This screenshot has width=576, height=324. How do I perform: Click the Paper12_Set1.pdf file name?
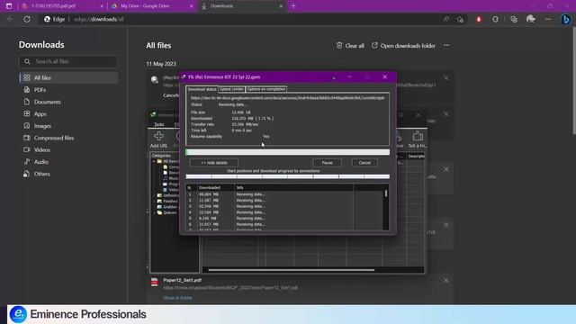point(182,280)
